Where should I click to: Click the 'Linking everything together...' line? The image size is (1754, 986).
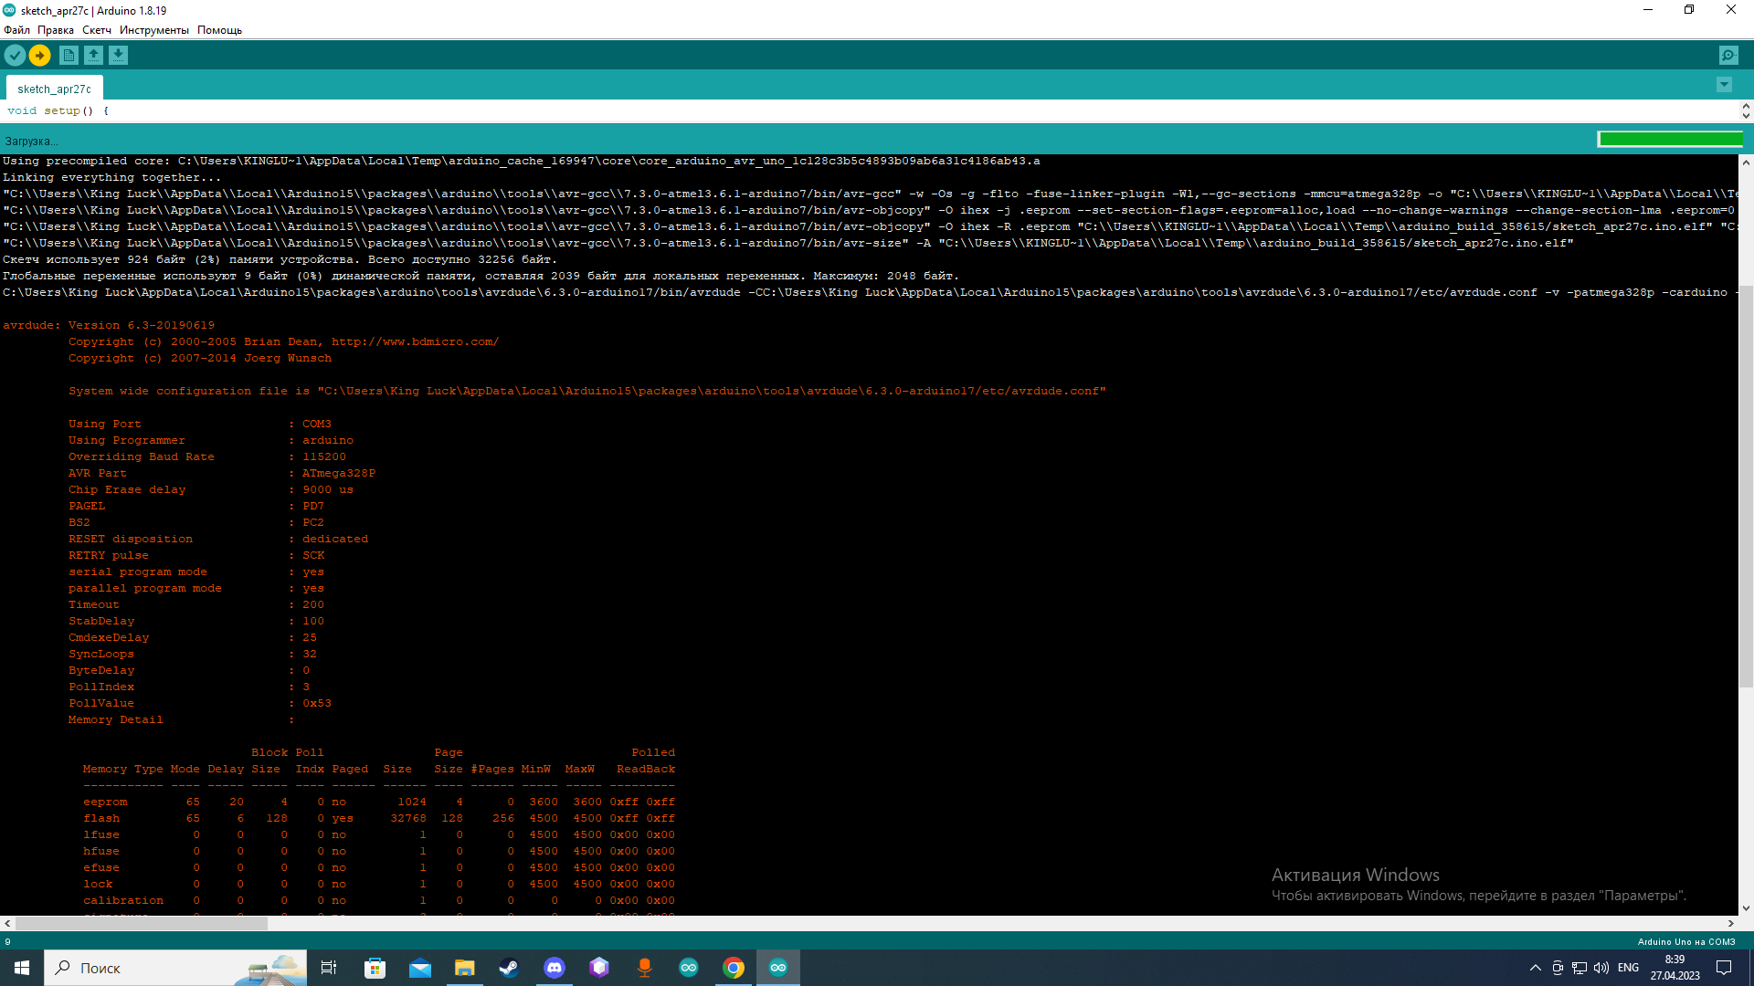point(111,177)
